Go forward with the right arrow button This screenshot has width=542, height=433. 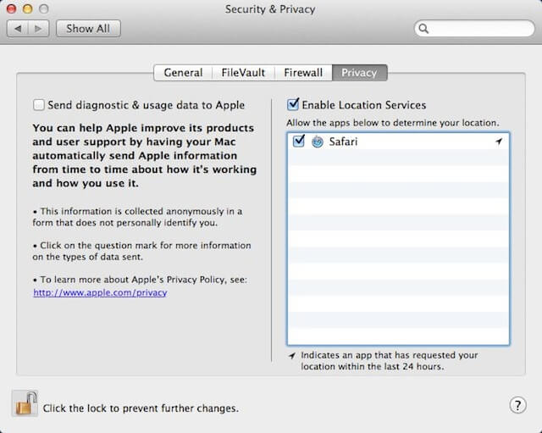[x=38, y=28]
